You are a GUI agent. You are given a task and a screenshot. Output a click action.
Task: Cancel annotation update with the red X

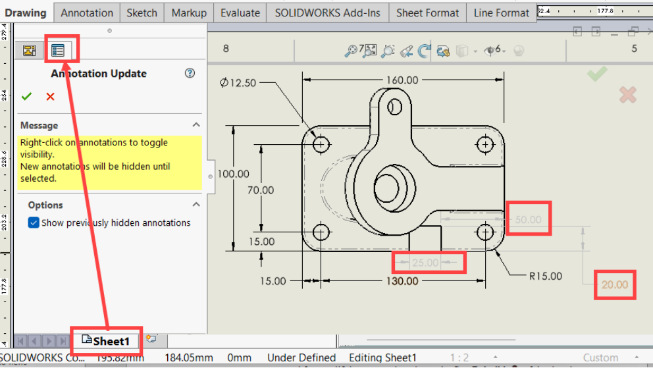pos(50,97)
